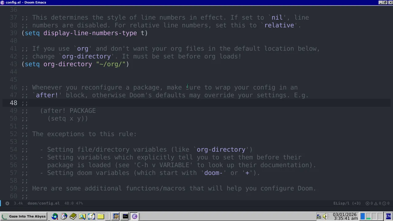Launch the terminal emulator from quick launch
Viewport: 393px width, 221px height.
[x=125, y=216]
